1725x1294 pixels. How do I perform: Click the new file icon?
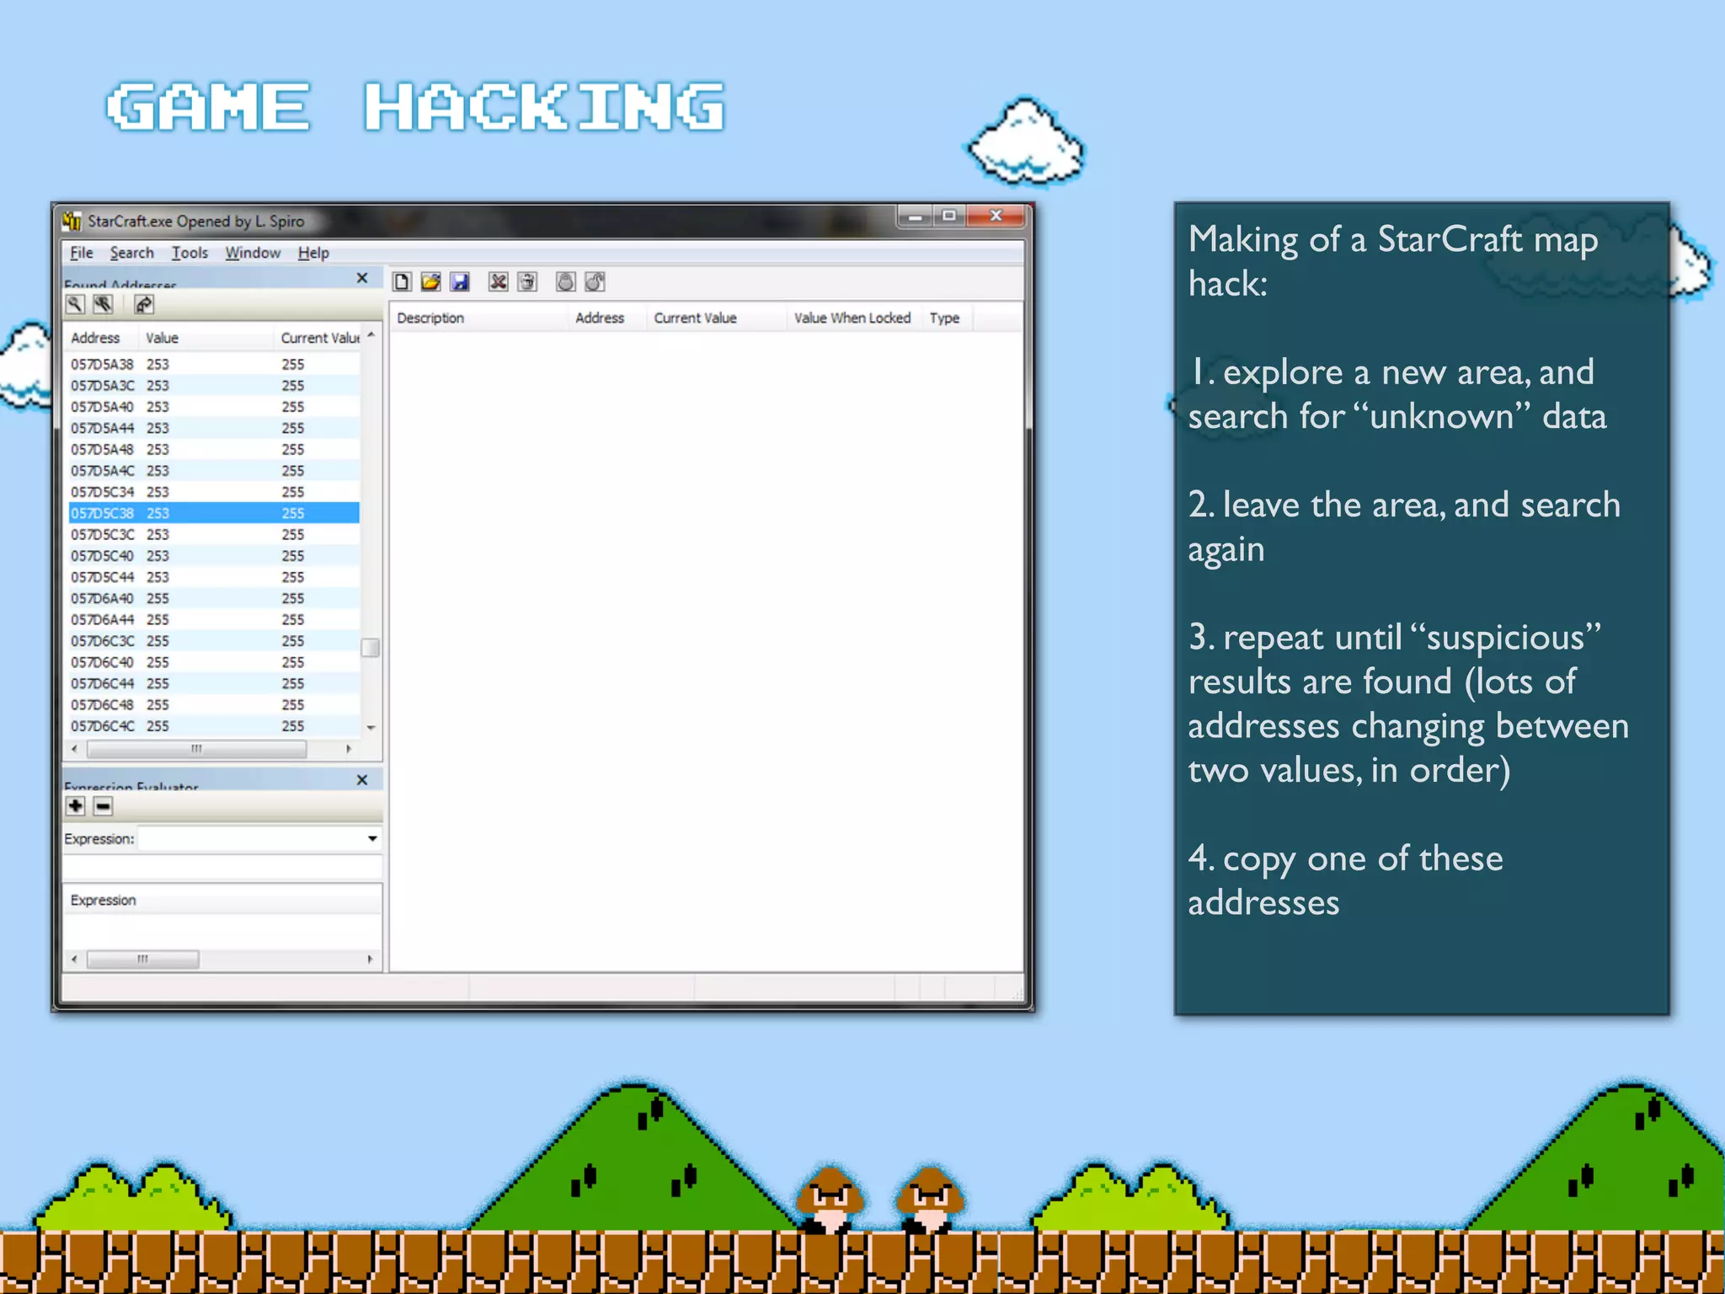tap(402, 282)
